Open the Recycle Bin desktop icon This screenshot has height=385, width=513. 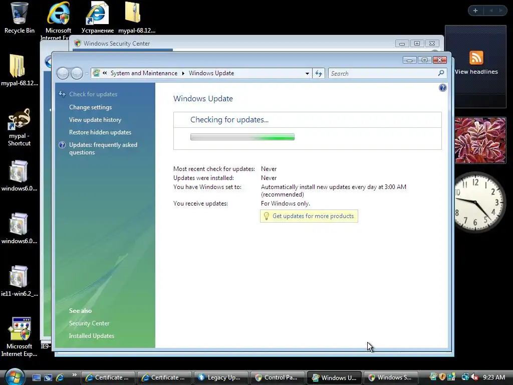coord(20,17)
